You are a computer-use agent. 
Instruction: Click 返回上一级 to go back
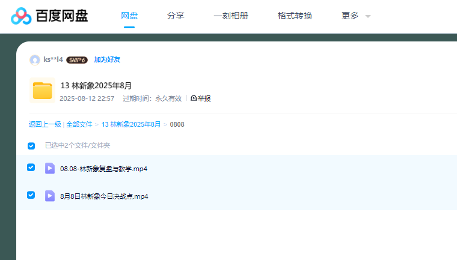[45, 124]
